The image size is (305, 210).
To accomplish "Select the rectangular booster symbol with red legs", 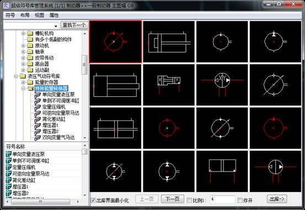I will tap(222, 172).
